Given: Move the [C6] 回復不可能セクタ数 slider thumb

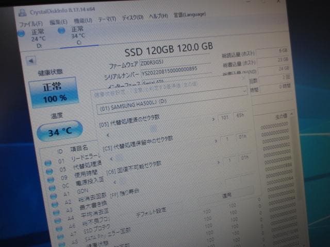Looking at the screenshot, I should (122, 181).
